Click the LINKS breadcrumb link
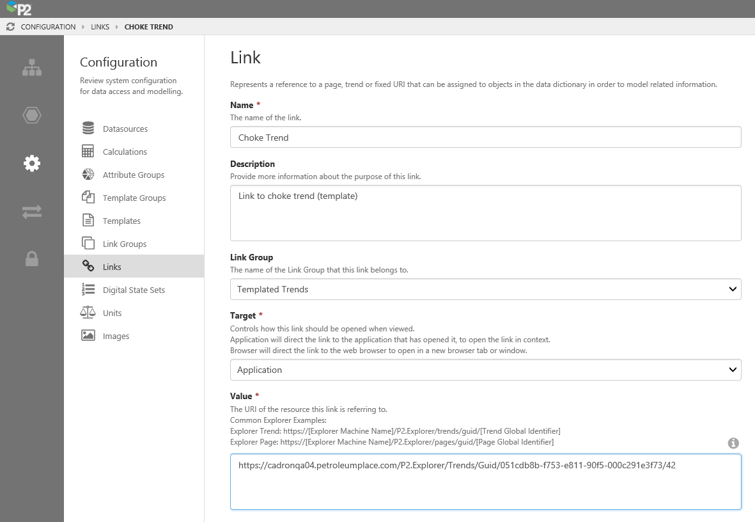 [x=99, y=27]
